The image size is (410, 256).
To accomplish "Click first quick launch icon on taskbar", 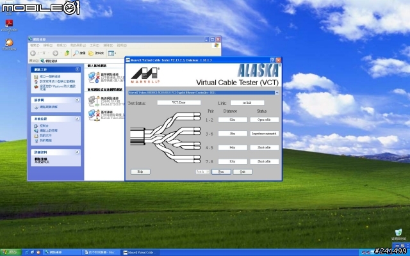I will click(x=27, y=252).
